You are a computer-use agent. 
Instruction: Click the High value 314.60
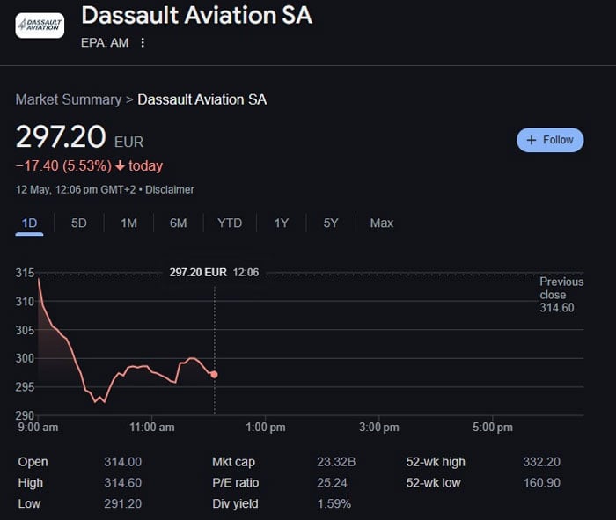123,483
